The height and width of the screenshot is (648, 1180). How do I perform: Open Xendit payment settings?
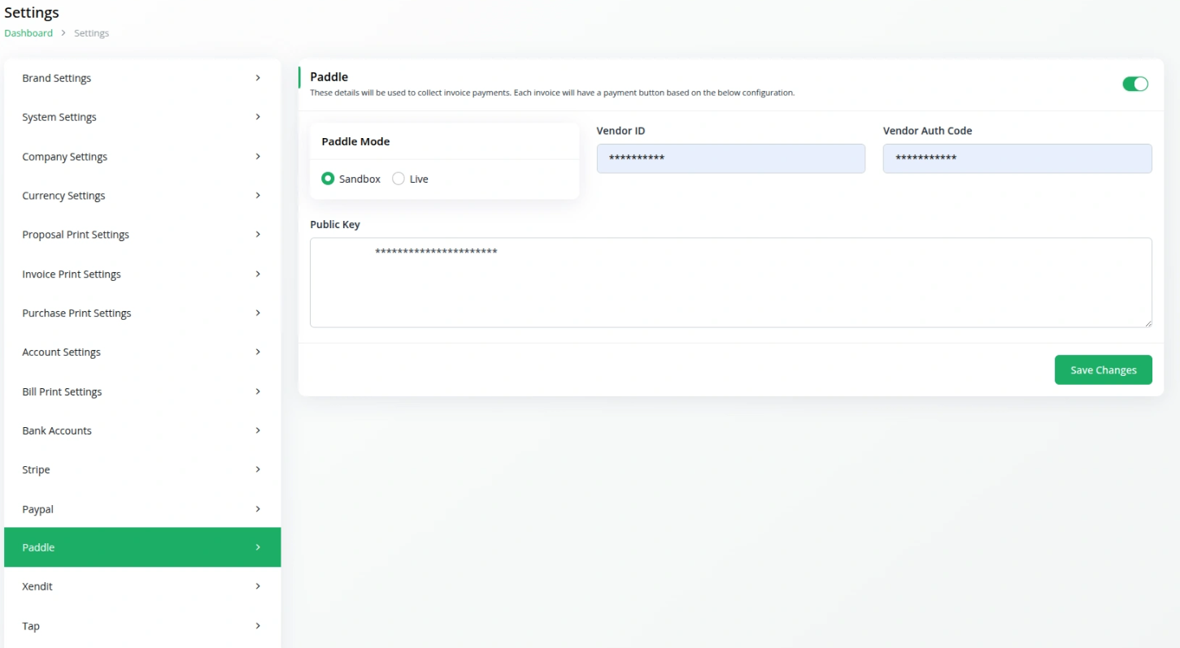142,586
